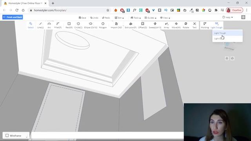Open the browser profile button
Viewport: 251px width, 141px height.
pos(235,10)
